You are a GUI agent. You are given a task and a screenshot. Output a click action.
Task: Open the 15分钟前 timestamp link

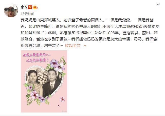pos(27,14)
